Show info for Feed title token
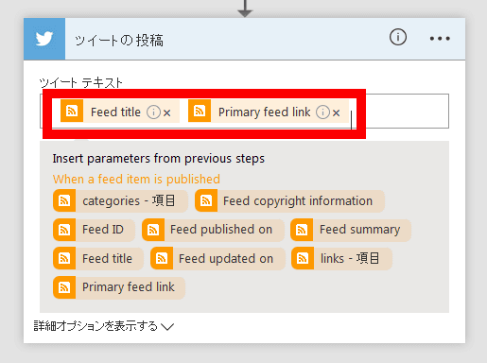Screen dimensions: 487x363 click(153, 112)
